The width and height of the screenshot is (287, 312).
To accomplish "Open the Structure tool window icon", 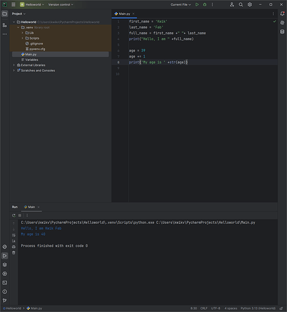I will 4,25.
